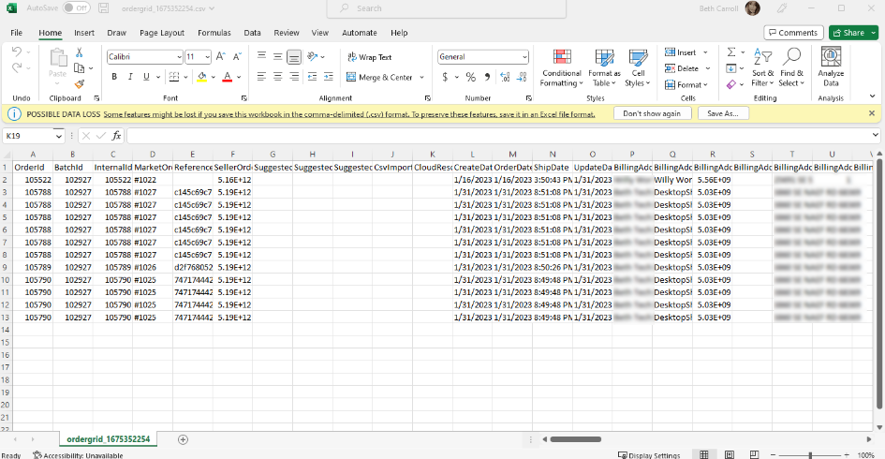Align text right
Viewport: 885px width, 459px height.
[294, 77]
